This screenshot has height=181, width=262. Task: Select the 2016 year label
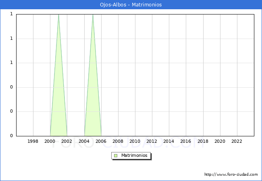(x=186, y=141)
